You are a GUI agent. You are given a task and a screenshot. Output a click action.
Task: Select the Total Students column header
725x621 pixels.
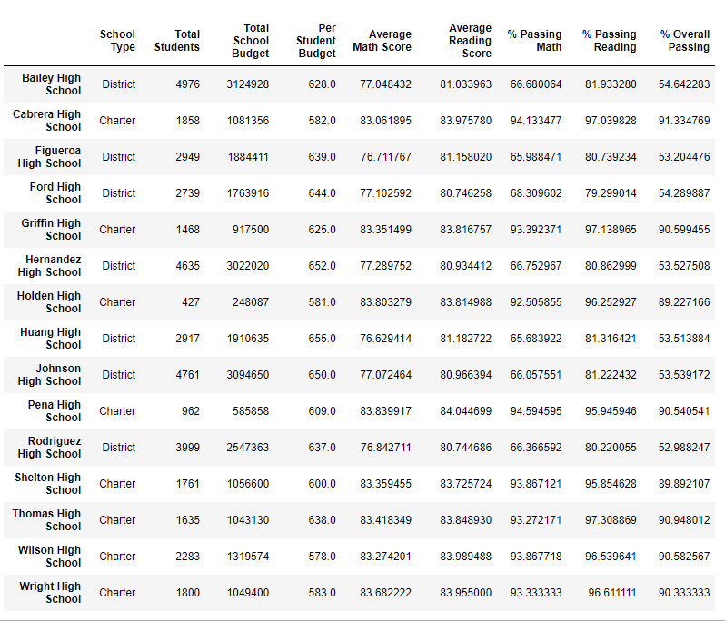tap(176, 41)
